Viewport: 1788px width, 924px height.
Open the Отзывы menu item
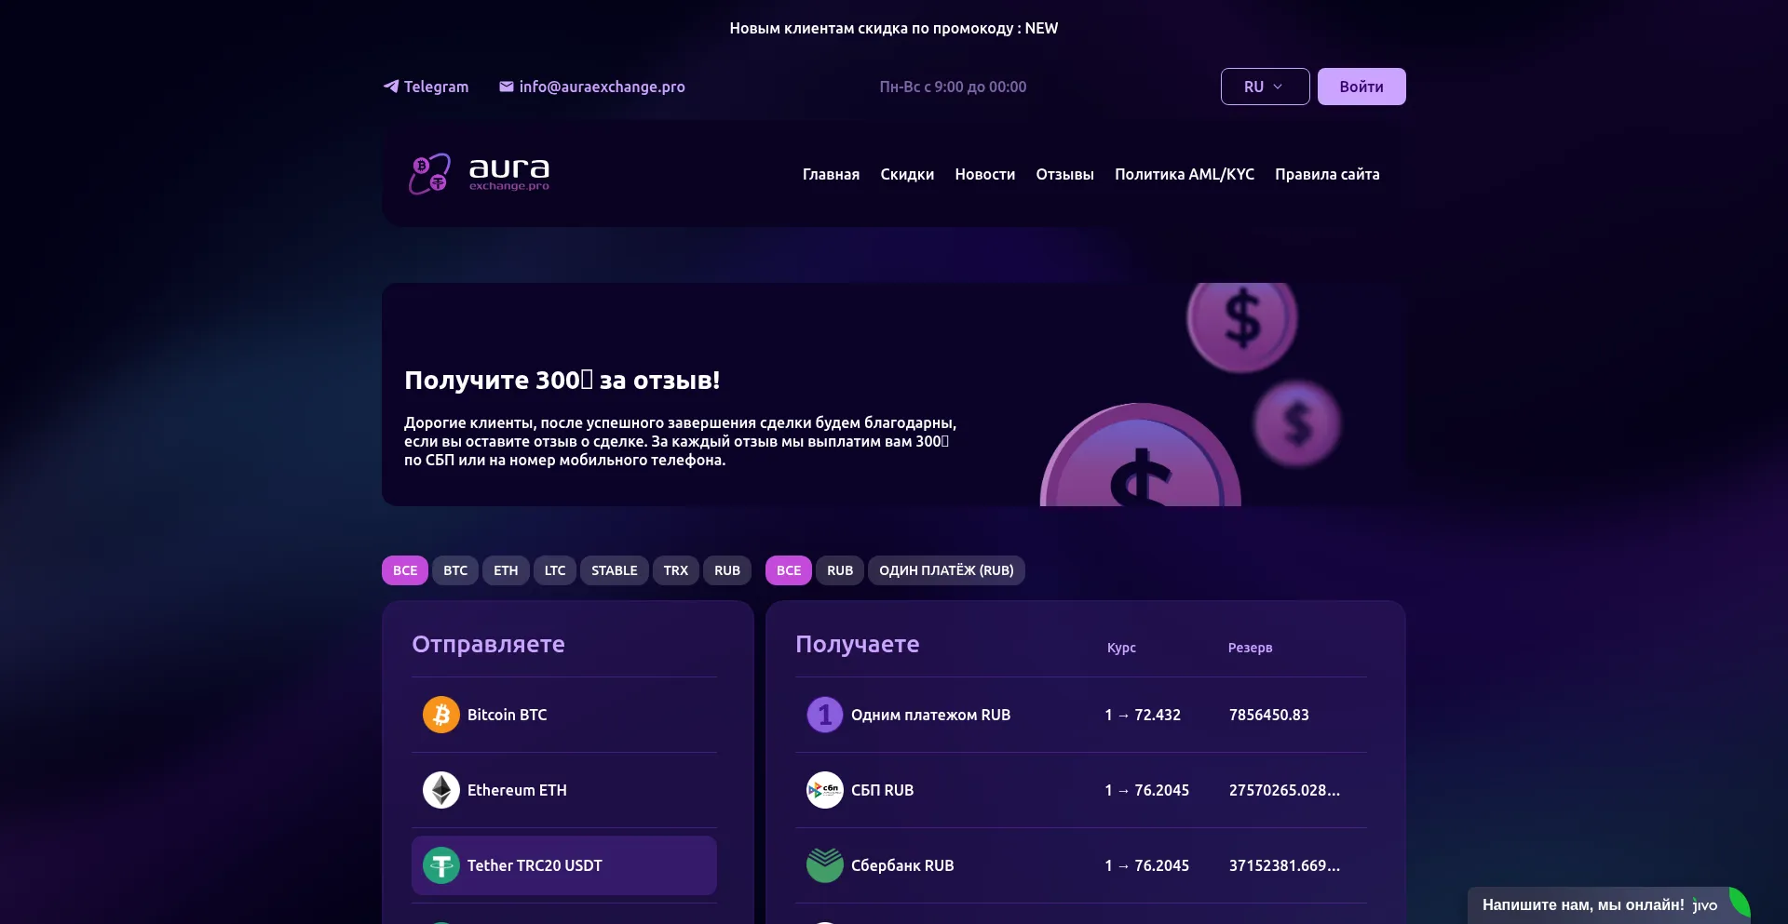(1065, 174)
